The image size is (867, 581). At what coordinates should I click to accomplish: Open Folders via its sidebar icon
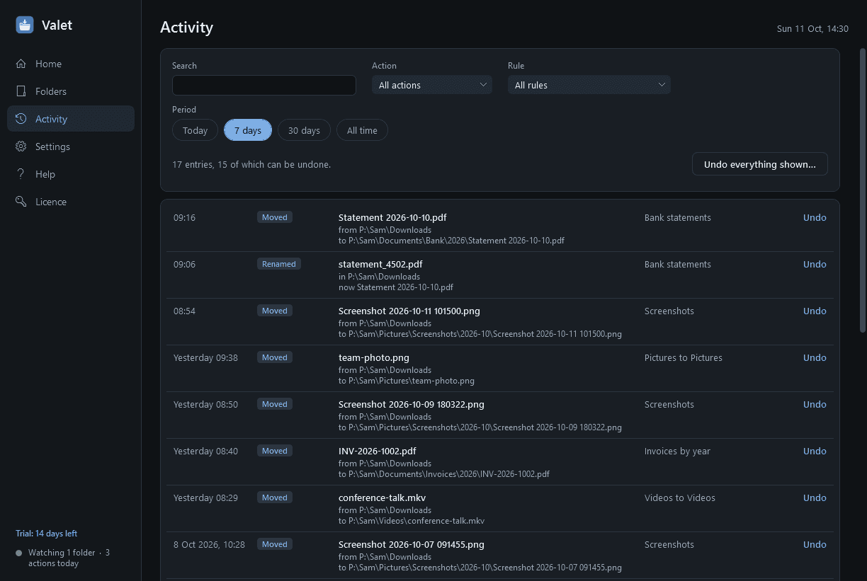tap(21, 91)
